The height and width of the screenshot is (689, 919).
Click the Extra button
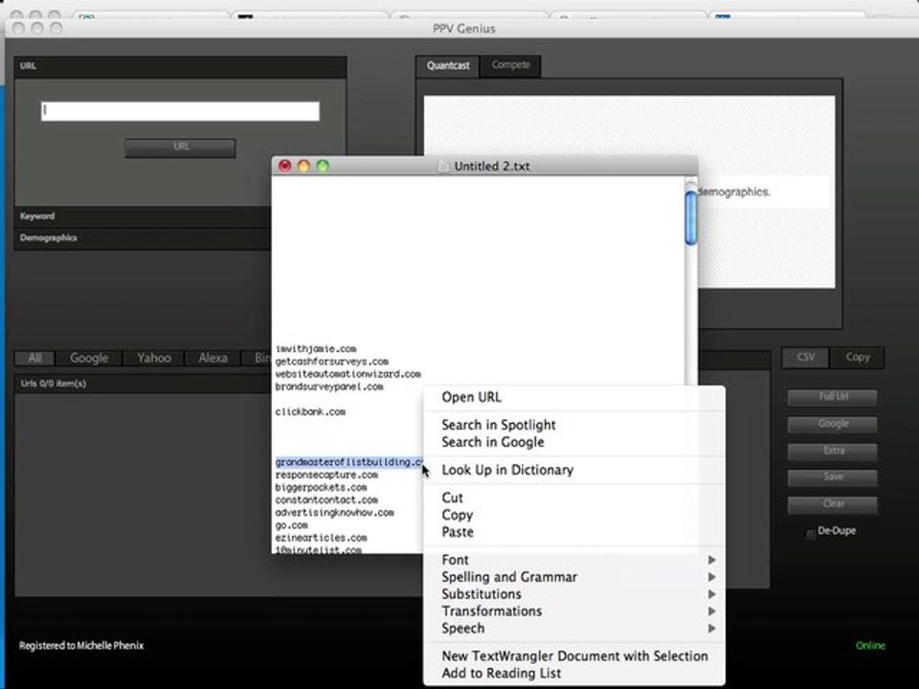[832, 451]
